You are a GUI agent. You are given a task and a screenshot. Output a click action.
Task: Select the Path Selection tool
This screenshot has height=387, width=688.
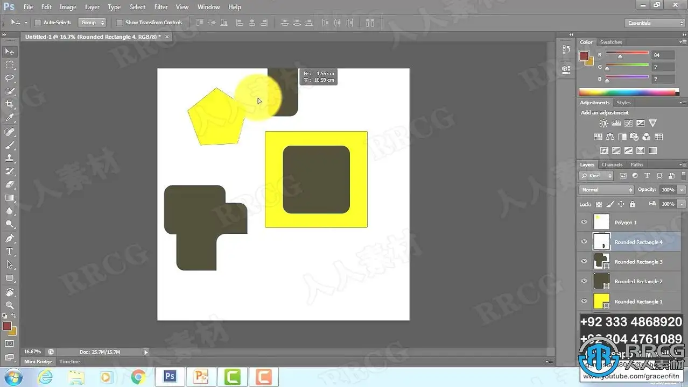pos(10,265)
